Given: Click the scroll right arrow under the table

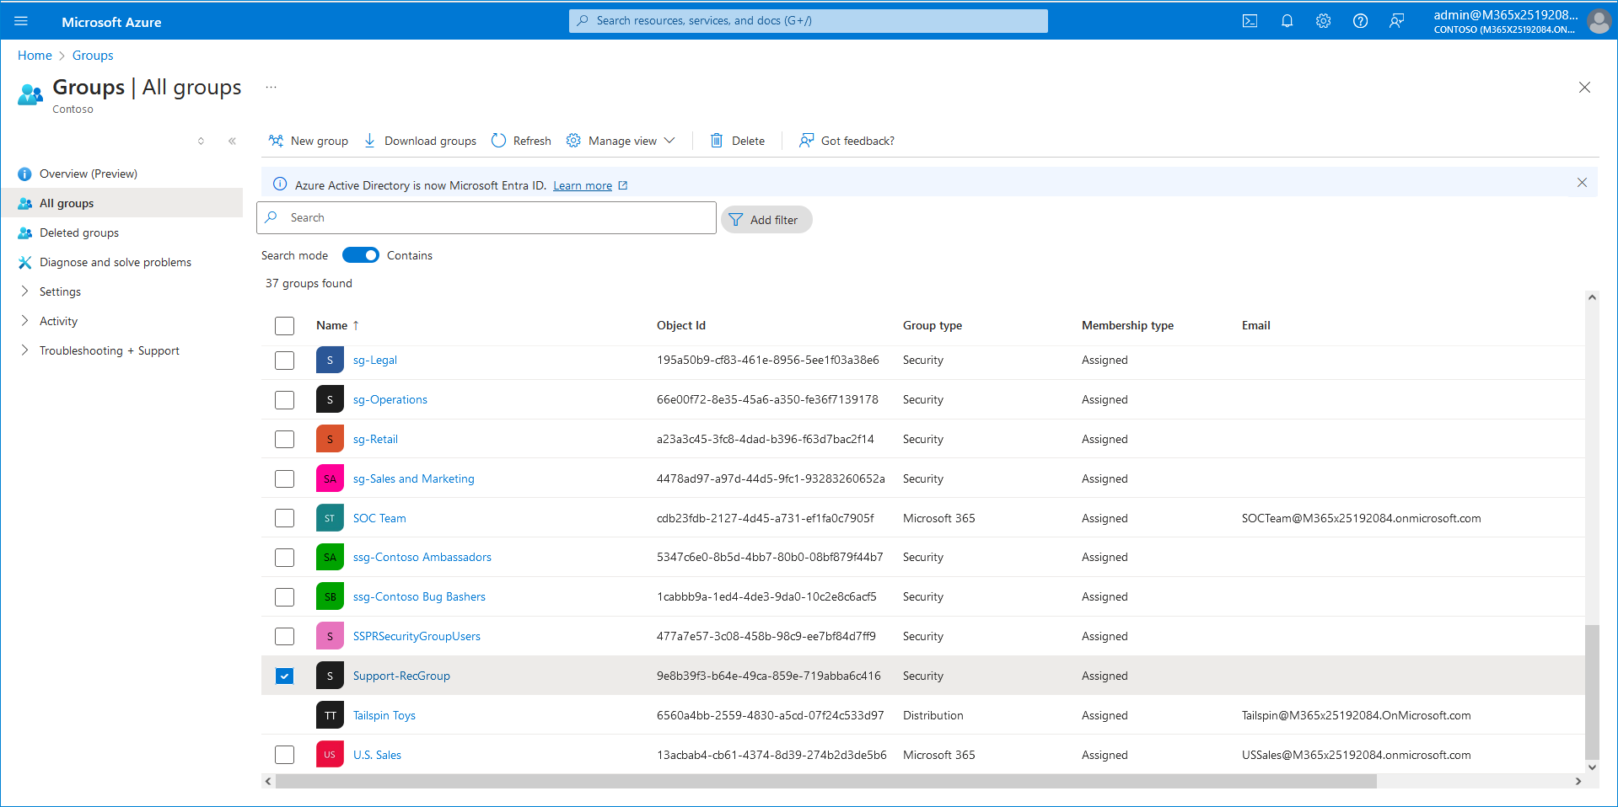Looking at the screenshot, I should 1578,781.
